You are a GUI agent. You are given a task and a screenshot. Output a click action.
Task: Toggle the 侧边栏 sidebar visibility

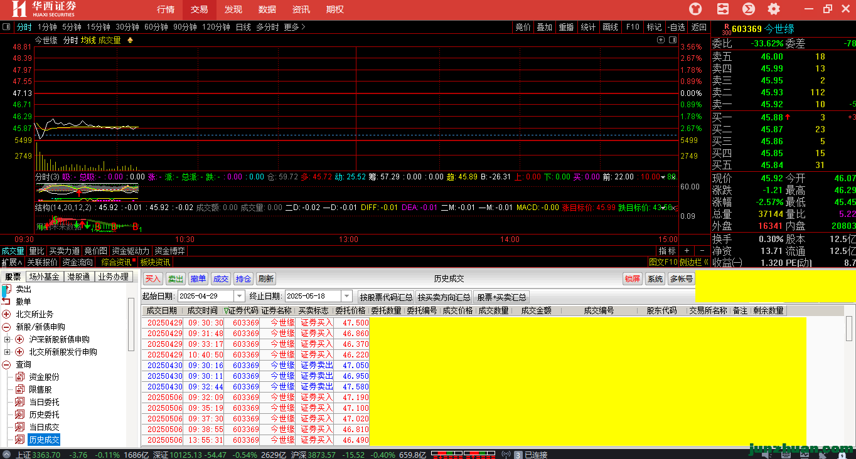coord(694,262)
